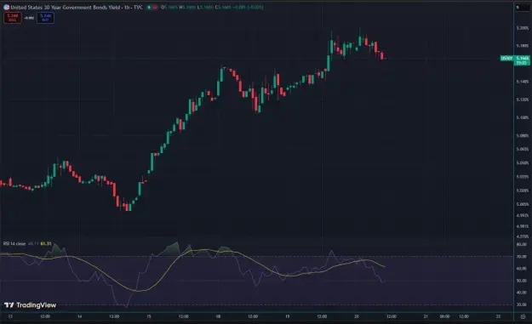Click the red indicator icon beside the market status dot
532x324 pixels.
tap(155, 7)
